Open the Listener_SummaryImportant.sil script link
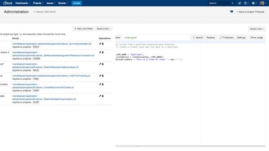The image size is (269, 151). point(52,44)
